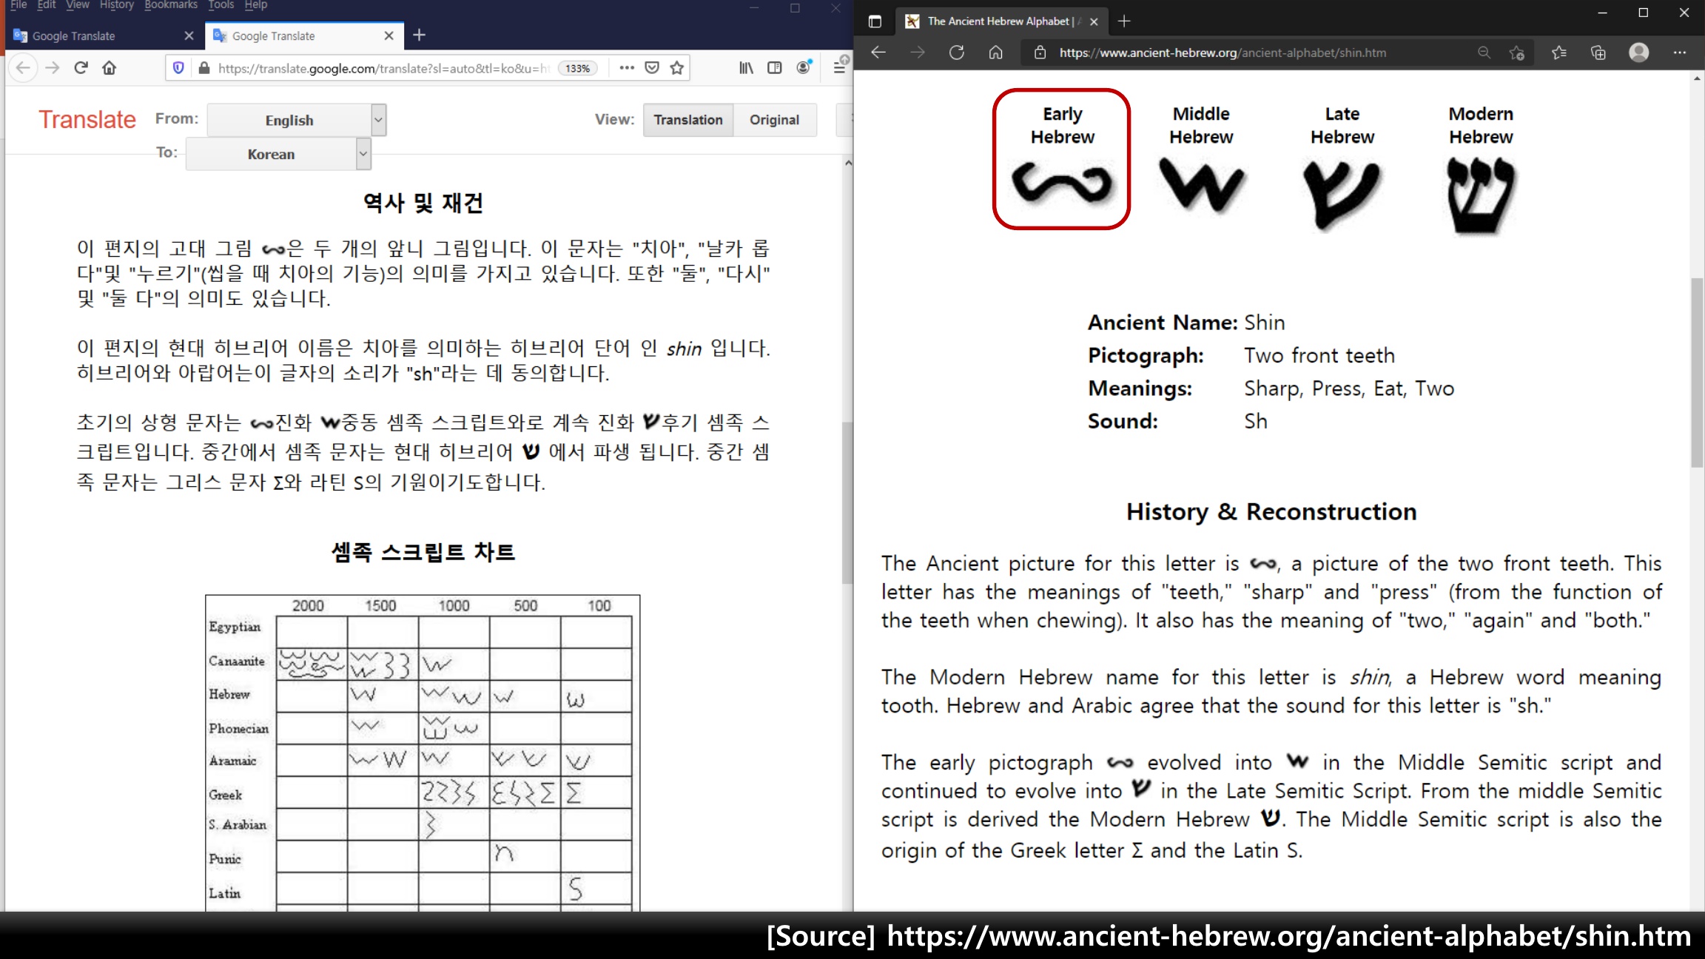Save page to Pocket in Firefox
The image size is (1705, 959).
coord(652,68)
